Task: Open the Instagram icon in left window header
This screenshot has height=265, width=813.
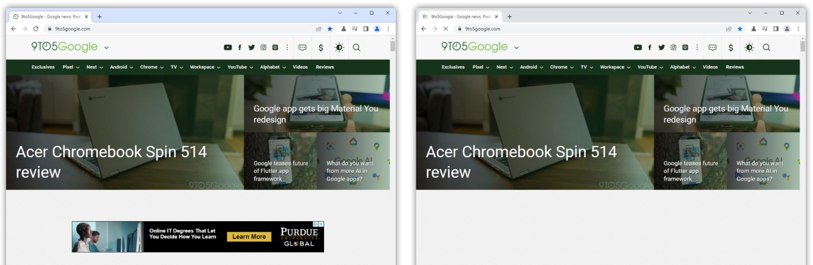Action: point(263,48)
